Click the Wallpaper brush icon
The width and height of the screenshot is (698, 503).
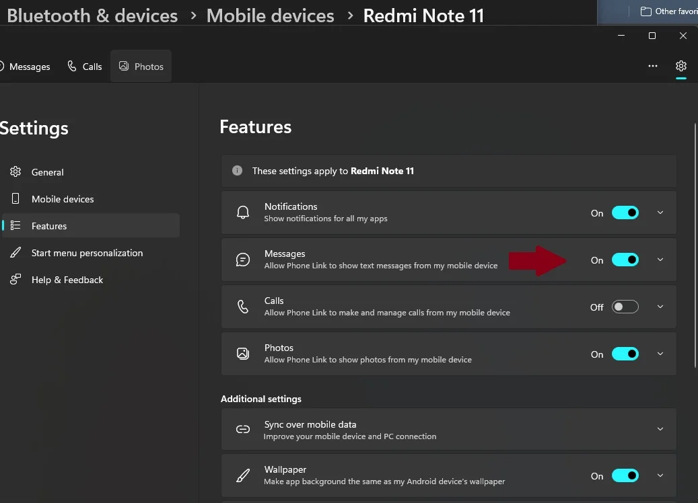[x=242, y=475]
